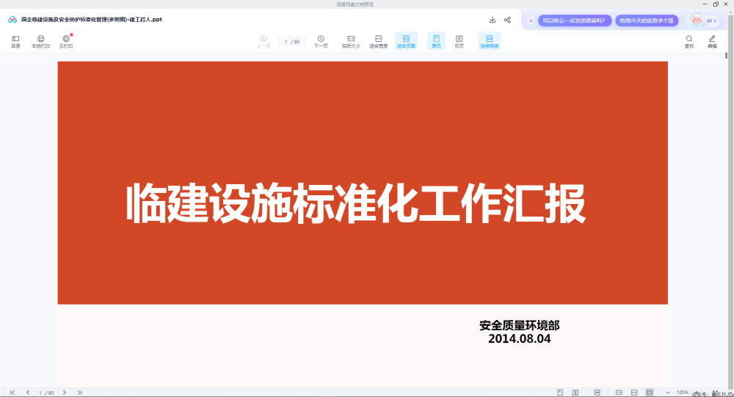Viewport: 734px width, 397px height.
Task: Click the document file name title
Action: tap(92, 20)
